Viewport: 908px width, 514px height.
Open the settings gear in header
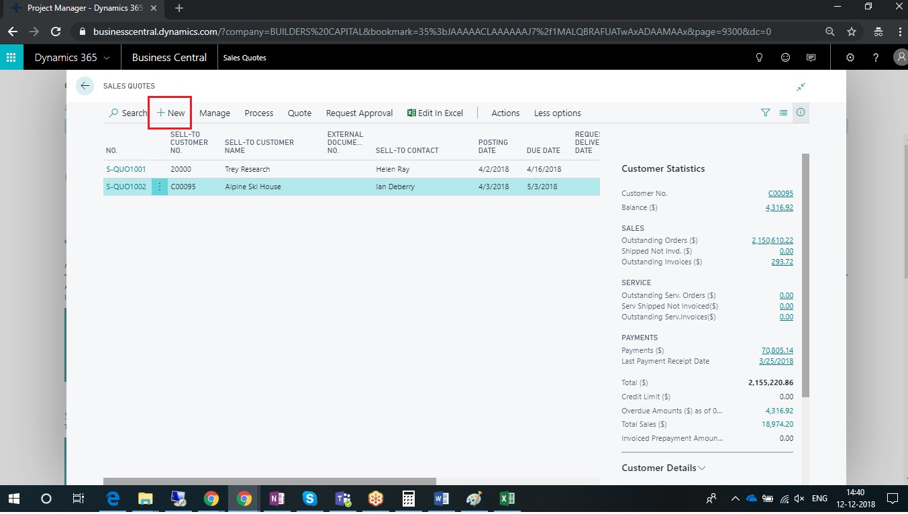click(850, 58)
